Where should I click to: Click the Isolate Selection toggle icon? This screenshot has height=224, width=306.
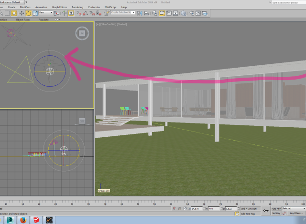coord(174,208)
